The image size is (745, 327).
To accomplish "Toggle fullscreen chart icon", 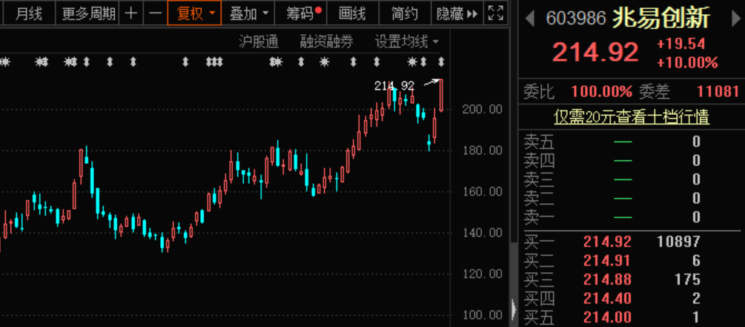I will click(496, 13).
